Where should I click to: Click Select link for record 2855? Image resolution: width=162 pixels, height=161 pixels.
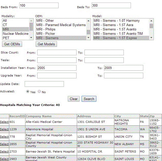click(x=4, y=144)
